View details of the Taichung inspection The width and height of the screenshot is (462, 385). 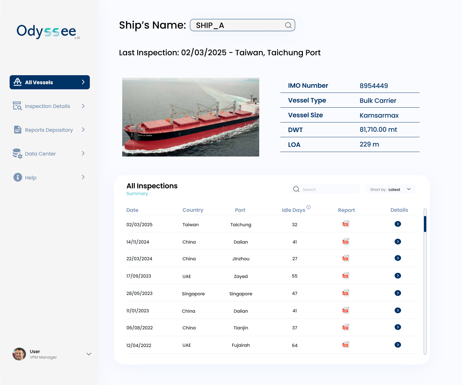tap(398, 224)
